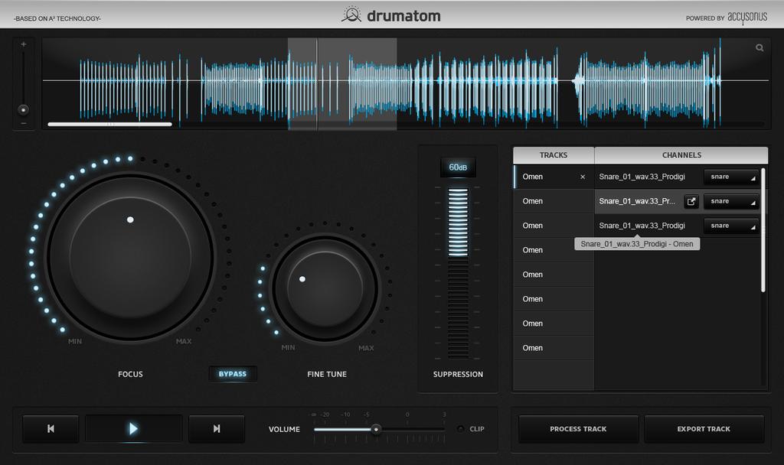
Task: Click the MAX label under FINE TUNE knob
Action: (x=366, y=348)
